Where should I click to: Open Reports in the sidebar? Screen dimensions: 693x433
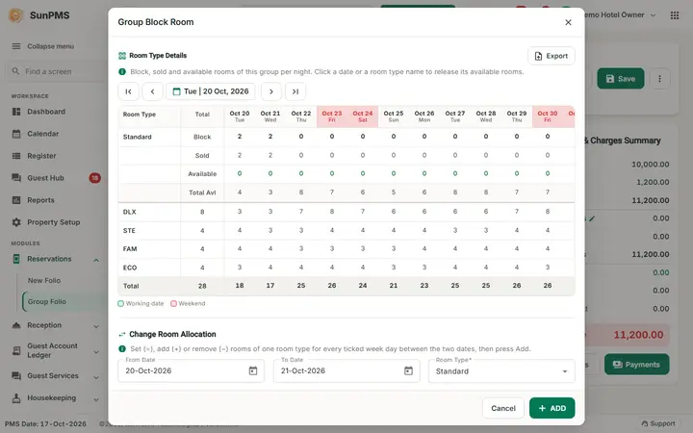[x=40, y=200]
